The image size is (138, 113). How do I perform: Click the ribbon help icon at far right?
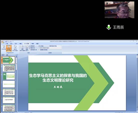[x=137, y=43]
